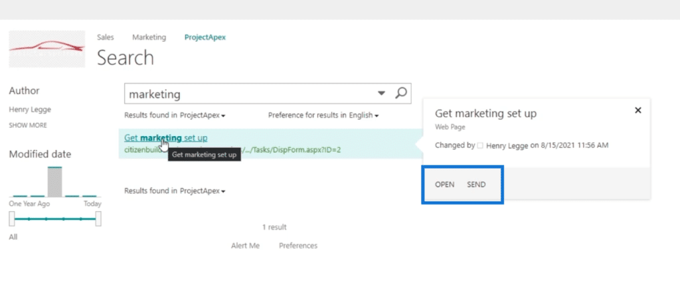The height and width of the screenshot is (300, 680).
Task: Open the Get marketing set up result link
Action: tap(165, 138)
